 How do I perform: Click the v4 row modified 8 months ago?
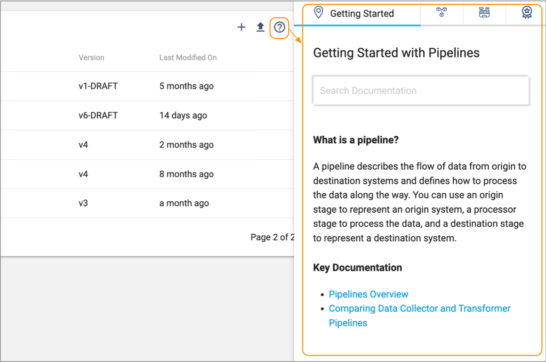[147, 174]
